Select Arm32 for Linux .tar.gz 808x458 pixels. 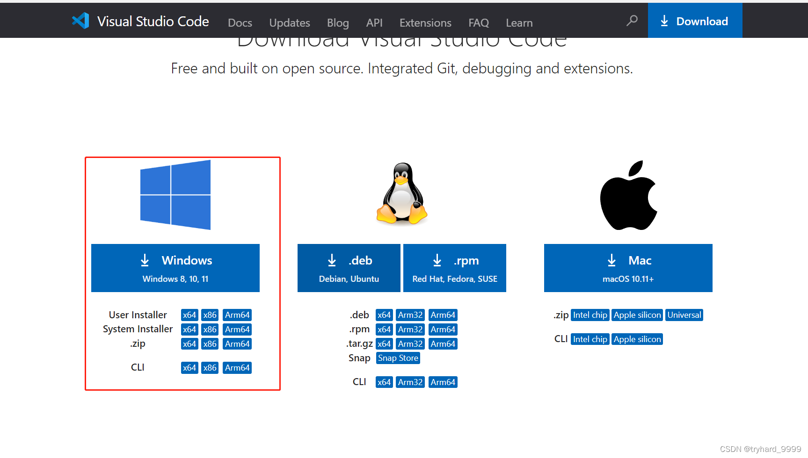click(x=410, y=344)
